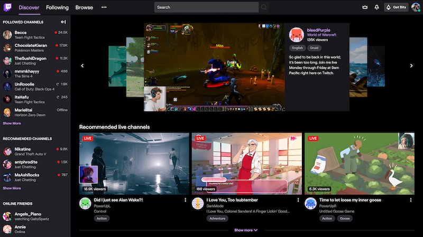Select the green forest carousel thumbnail on the left
This screenshot has width=423, height=237.
click(x=135, y=67)
